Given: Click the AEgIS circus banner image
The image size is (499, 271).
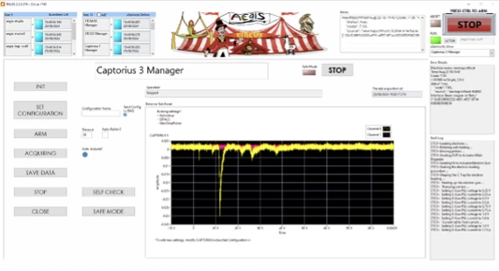Looking at the screenshot, I should (x=249, y=34).
